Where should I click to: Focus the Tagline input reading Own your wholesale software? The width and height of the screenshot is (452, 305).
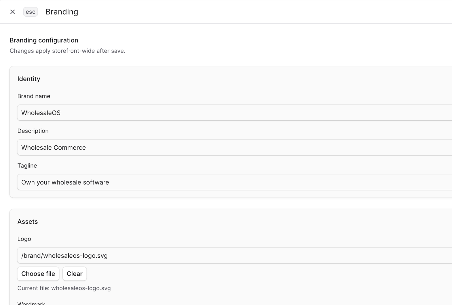click(x=113, y=182)
